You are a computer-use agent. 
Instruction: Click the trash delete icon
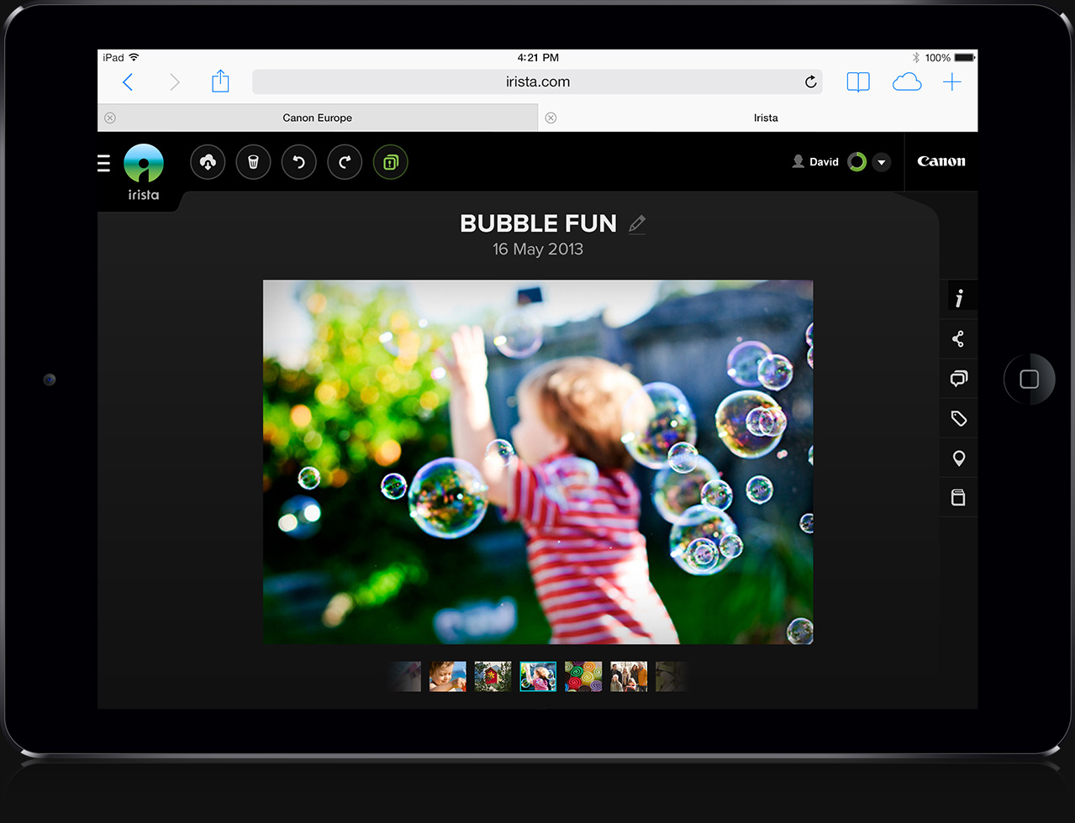click(x=253, y=162)
